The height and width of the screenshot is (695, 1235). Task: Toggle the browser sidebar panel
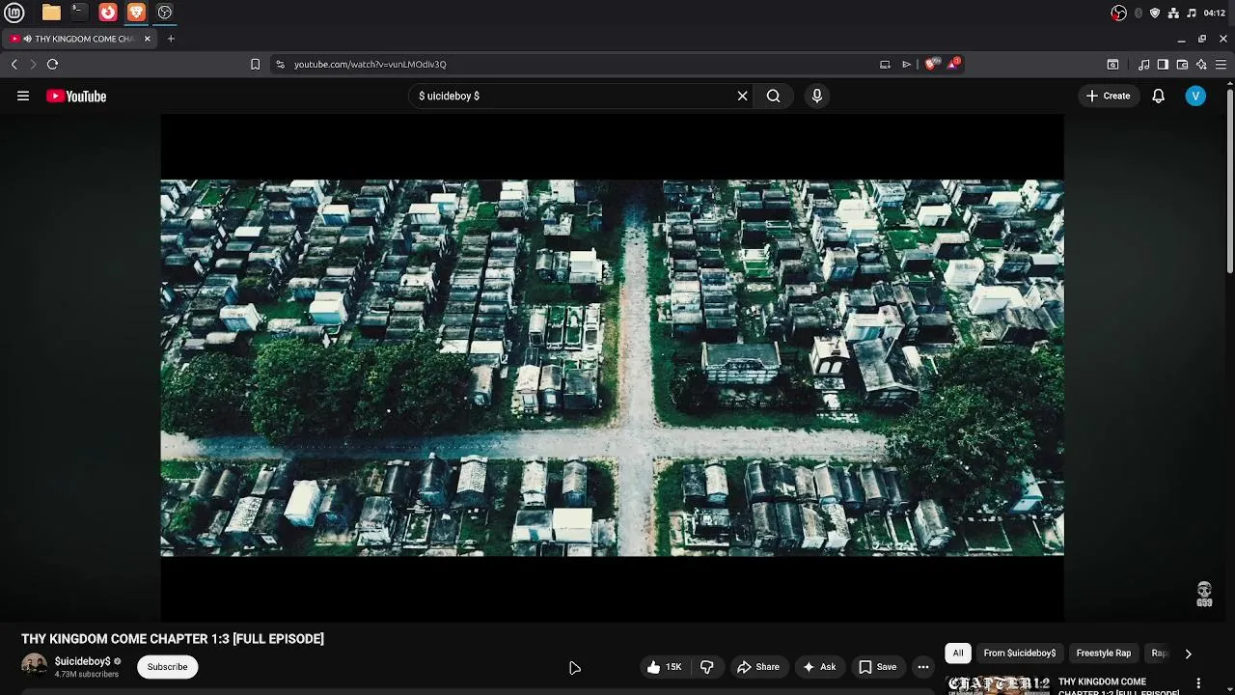pos(1163,64)
